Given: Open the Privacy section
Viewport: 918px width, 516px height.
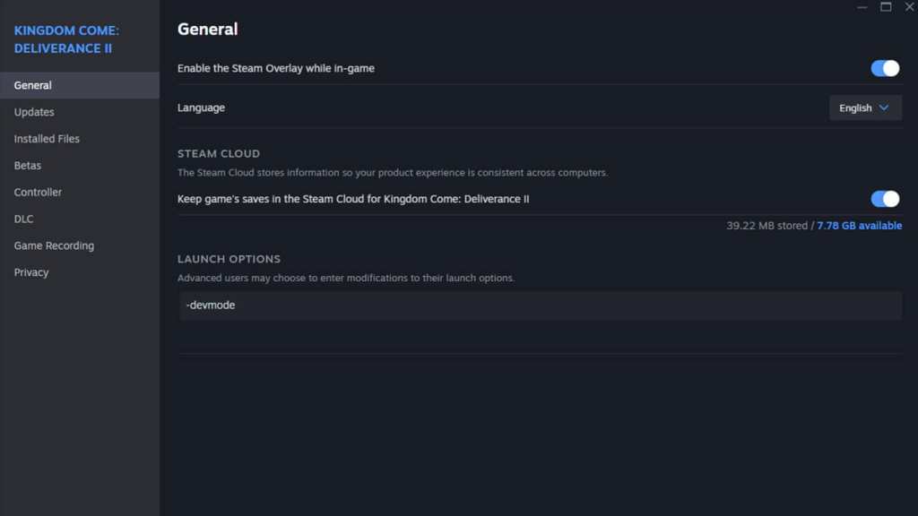Looking at the screenshot, I should pos(31,272).
